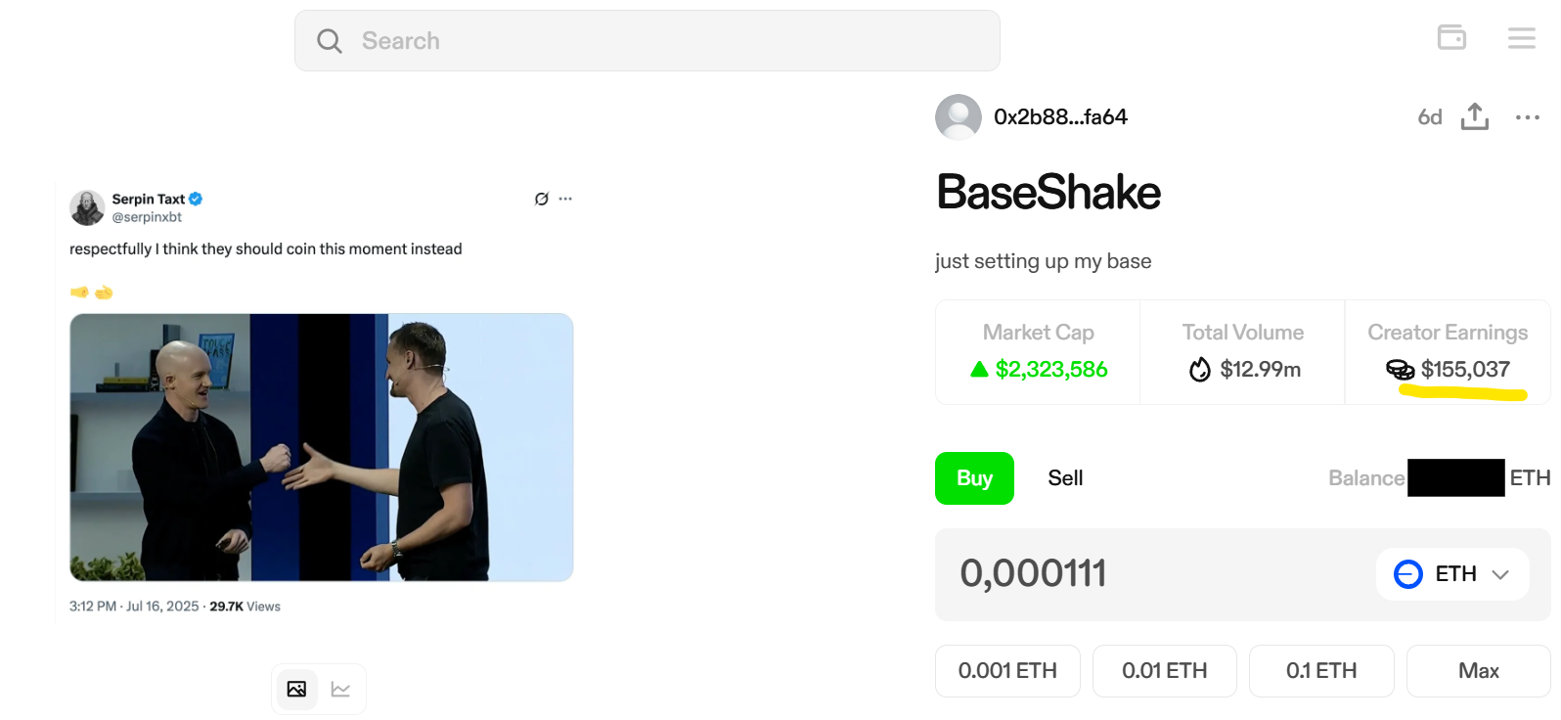
Task: Choose the 0.01 ETH preset
Action: click(x=1164, y=671)
